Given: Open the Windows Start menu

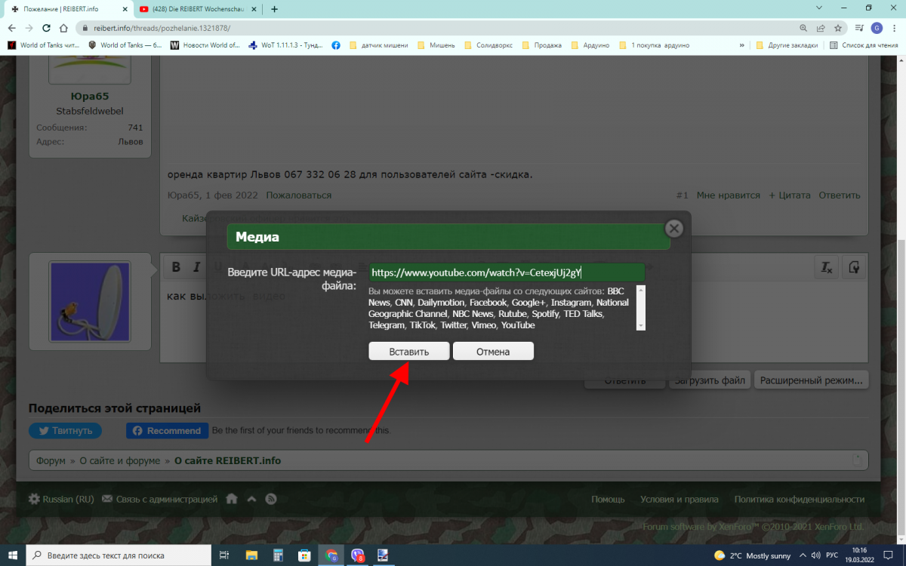Looking at the screenshot, I should tap(13, 555).
